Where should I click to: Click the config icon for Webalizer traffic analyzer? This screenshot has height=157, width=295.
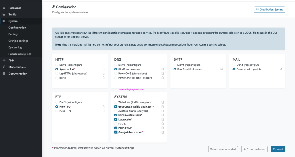pyautogui.click(x=162, y=102)
